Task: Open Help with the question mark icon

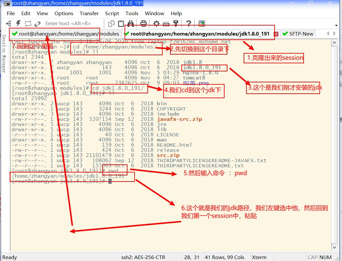Action: pyautogui.click(x=188, y=23)
